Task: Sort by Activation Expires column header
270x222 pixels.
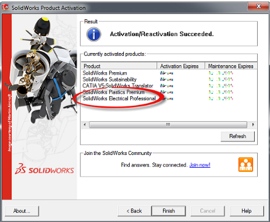Action: [x=181, y=66]
